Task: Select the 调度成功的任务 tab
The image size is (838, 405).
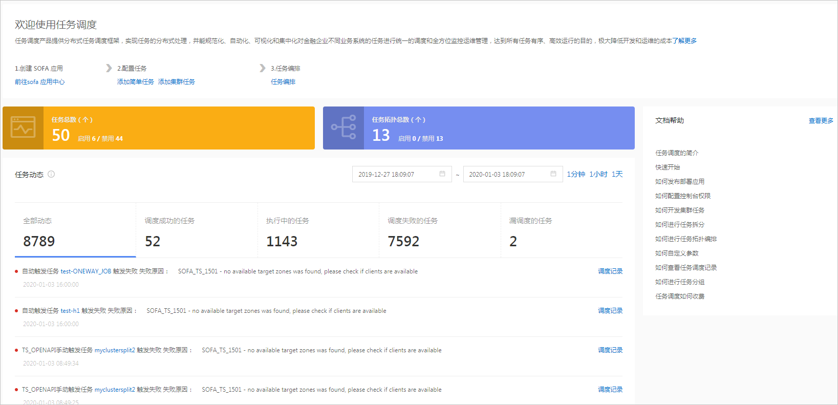Action: coord(197,230)
